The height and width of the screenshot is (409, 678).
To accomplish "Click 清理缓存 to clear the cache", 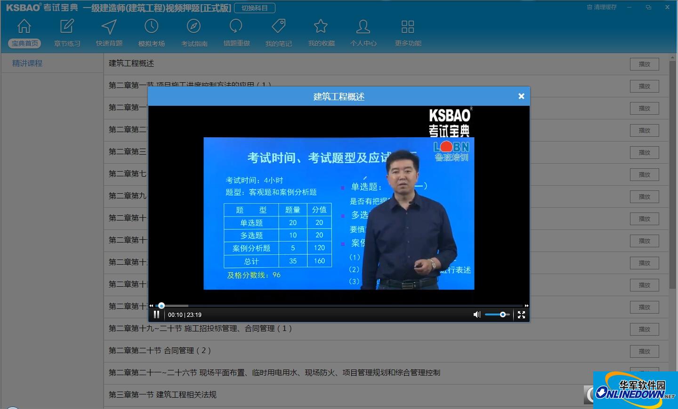I will pos(601,7).
